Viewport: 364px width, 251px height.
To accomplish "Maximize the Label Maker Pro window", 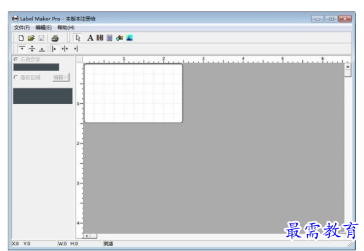I will click(x=331, y=19).
